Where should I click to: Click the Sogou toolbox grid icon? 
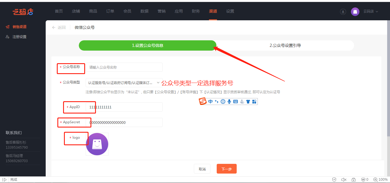tap(254, 102)
